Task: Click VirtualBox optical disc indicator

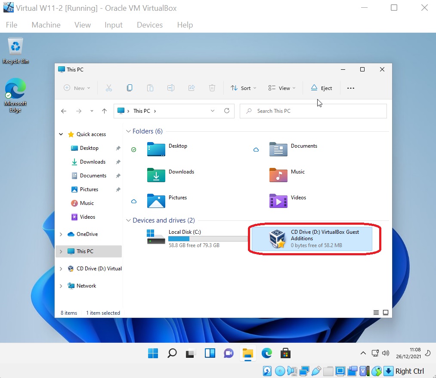Action: 280,371
